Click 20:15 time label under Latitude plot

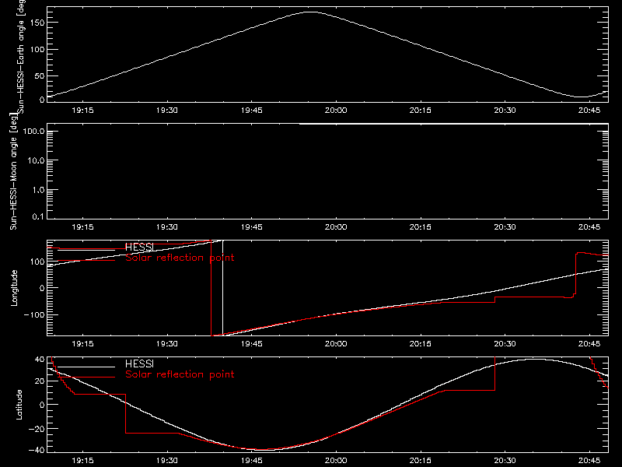point(421,460)
